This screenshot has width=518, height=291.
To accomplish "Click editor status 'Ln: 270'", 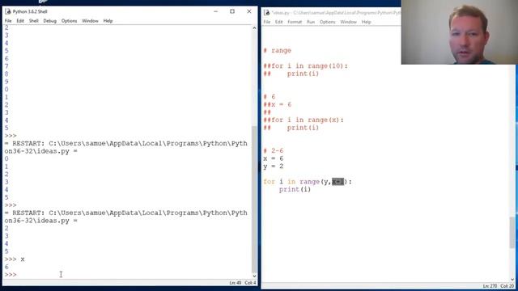I will 490,286.
